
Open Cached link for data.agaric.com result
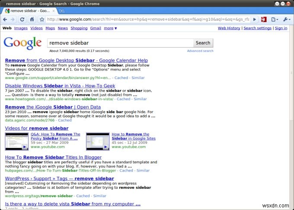pos(65,120)
